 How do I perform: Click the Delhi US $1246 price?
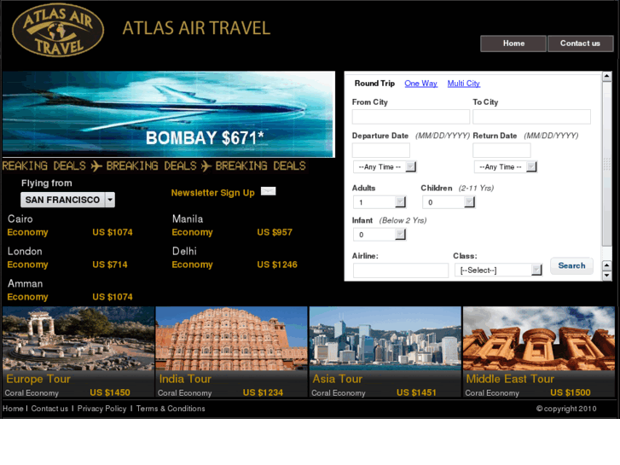[x=277, y=264]
